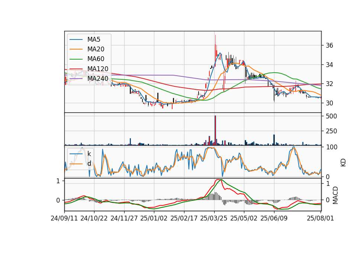The image size is (357, 257).
Task: Click the 25/01/02 date axis label
Action: point(154,218)
